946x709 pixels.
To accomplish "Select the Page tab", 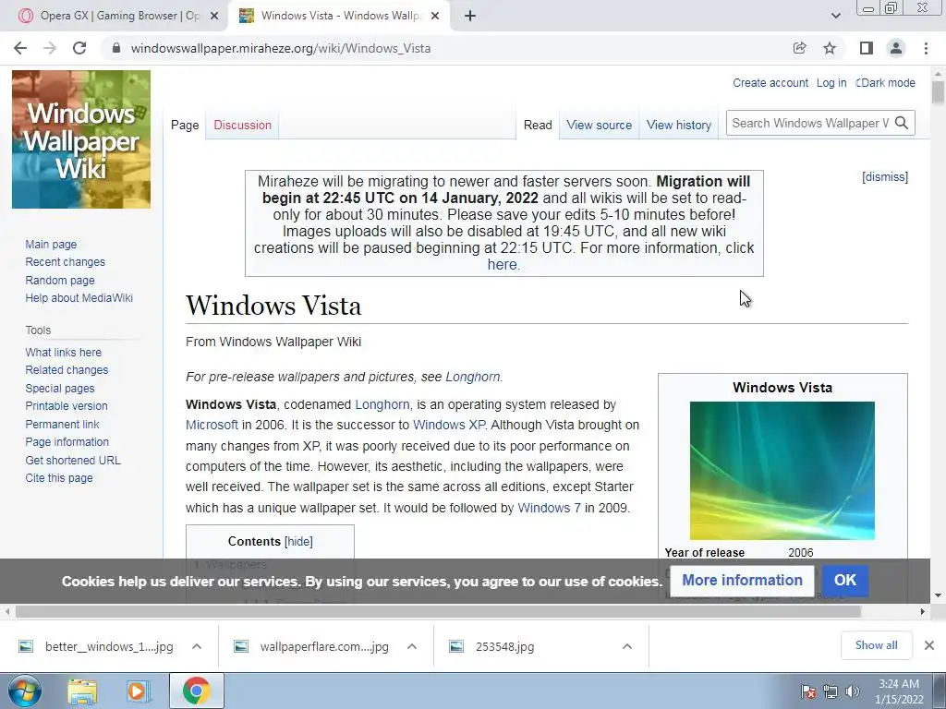I will pyautogui.click(x=185, y=125).
